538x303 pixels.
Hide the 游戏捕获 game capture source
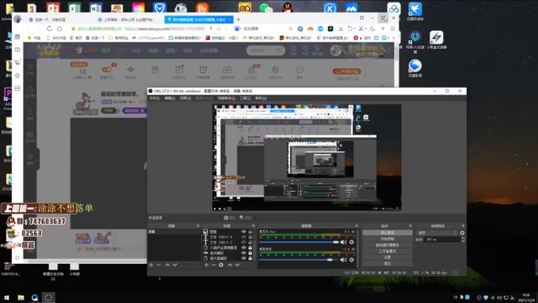243,253
